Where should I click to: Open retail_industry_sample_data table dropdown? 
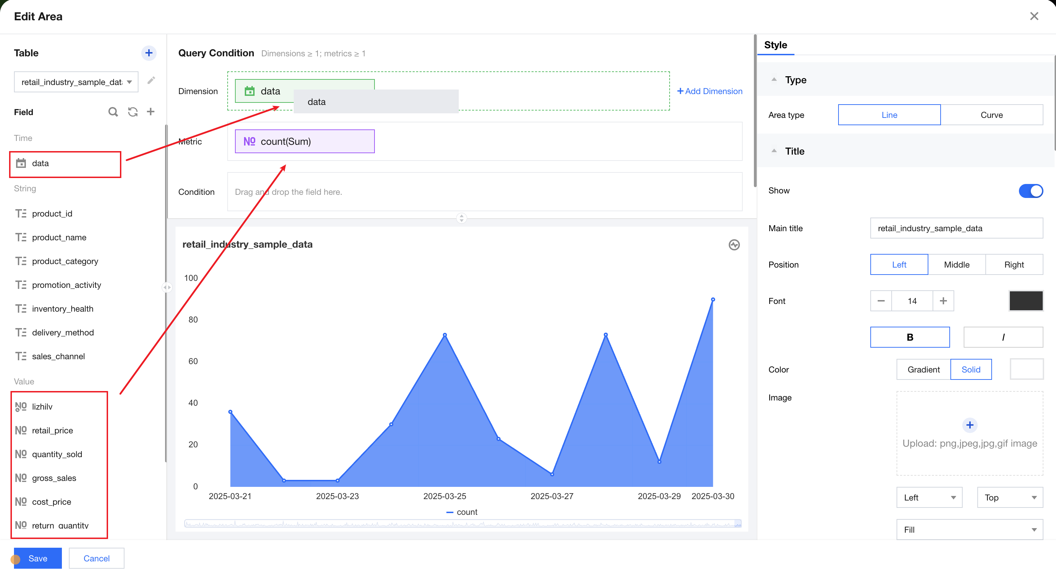click(76, 82)
